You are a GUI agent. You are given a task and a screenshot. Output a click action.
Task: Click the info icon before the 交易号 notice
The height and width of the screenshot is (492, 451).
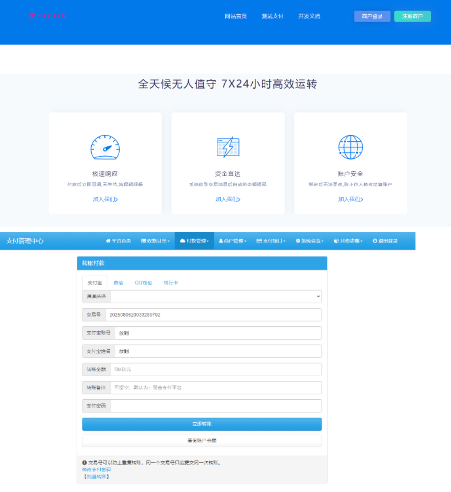84,462
